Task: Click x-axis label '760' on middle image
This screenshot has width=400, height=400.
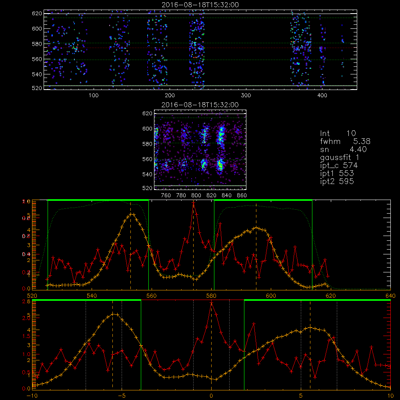Action: click(x=166, y=196)
